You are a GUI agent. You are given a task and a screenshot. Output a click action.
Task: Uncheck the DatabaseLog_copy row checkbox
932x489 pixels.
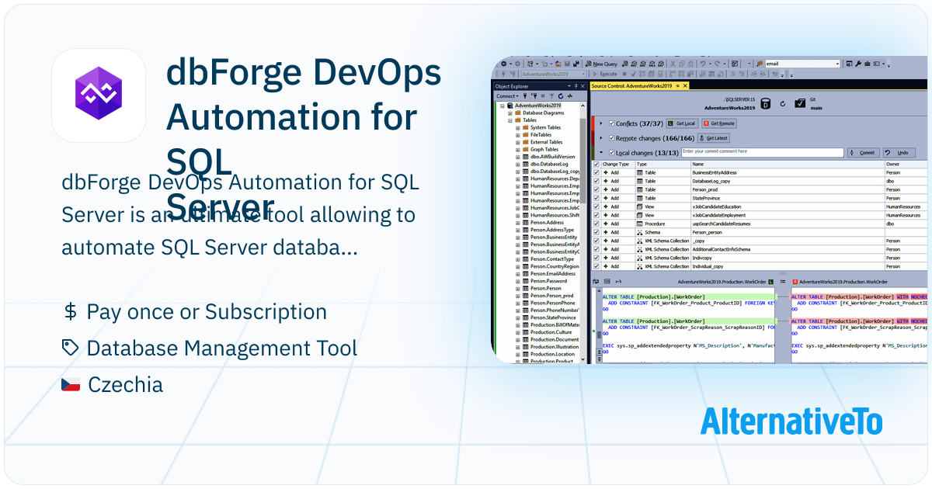(596, 181)
